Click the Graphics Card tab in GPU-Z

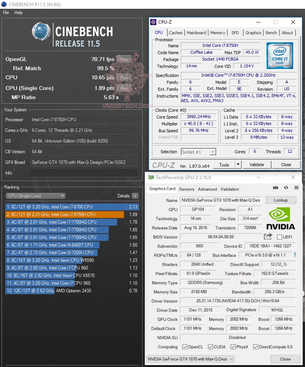point(162,189)
